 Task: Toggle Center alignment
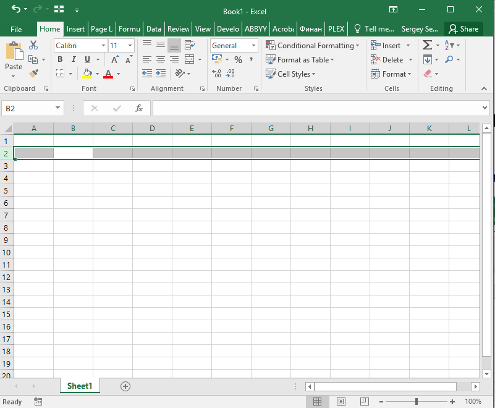(161, 59)
